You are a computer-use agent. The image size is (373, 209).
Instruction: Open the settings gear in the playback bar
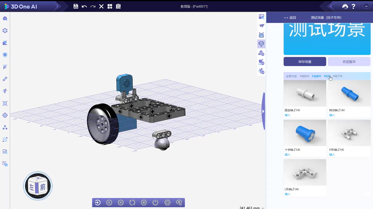tap(167, 202)
